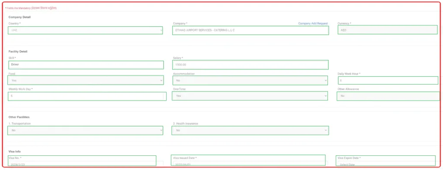
Task: Expand the OverTime dropdown set to Yes
Action: (x=250, y=96)
